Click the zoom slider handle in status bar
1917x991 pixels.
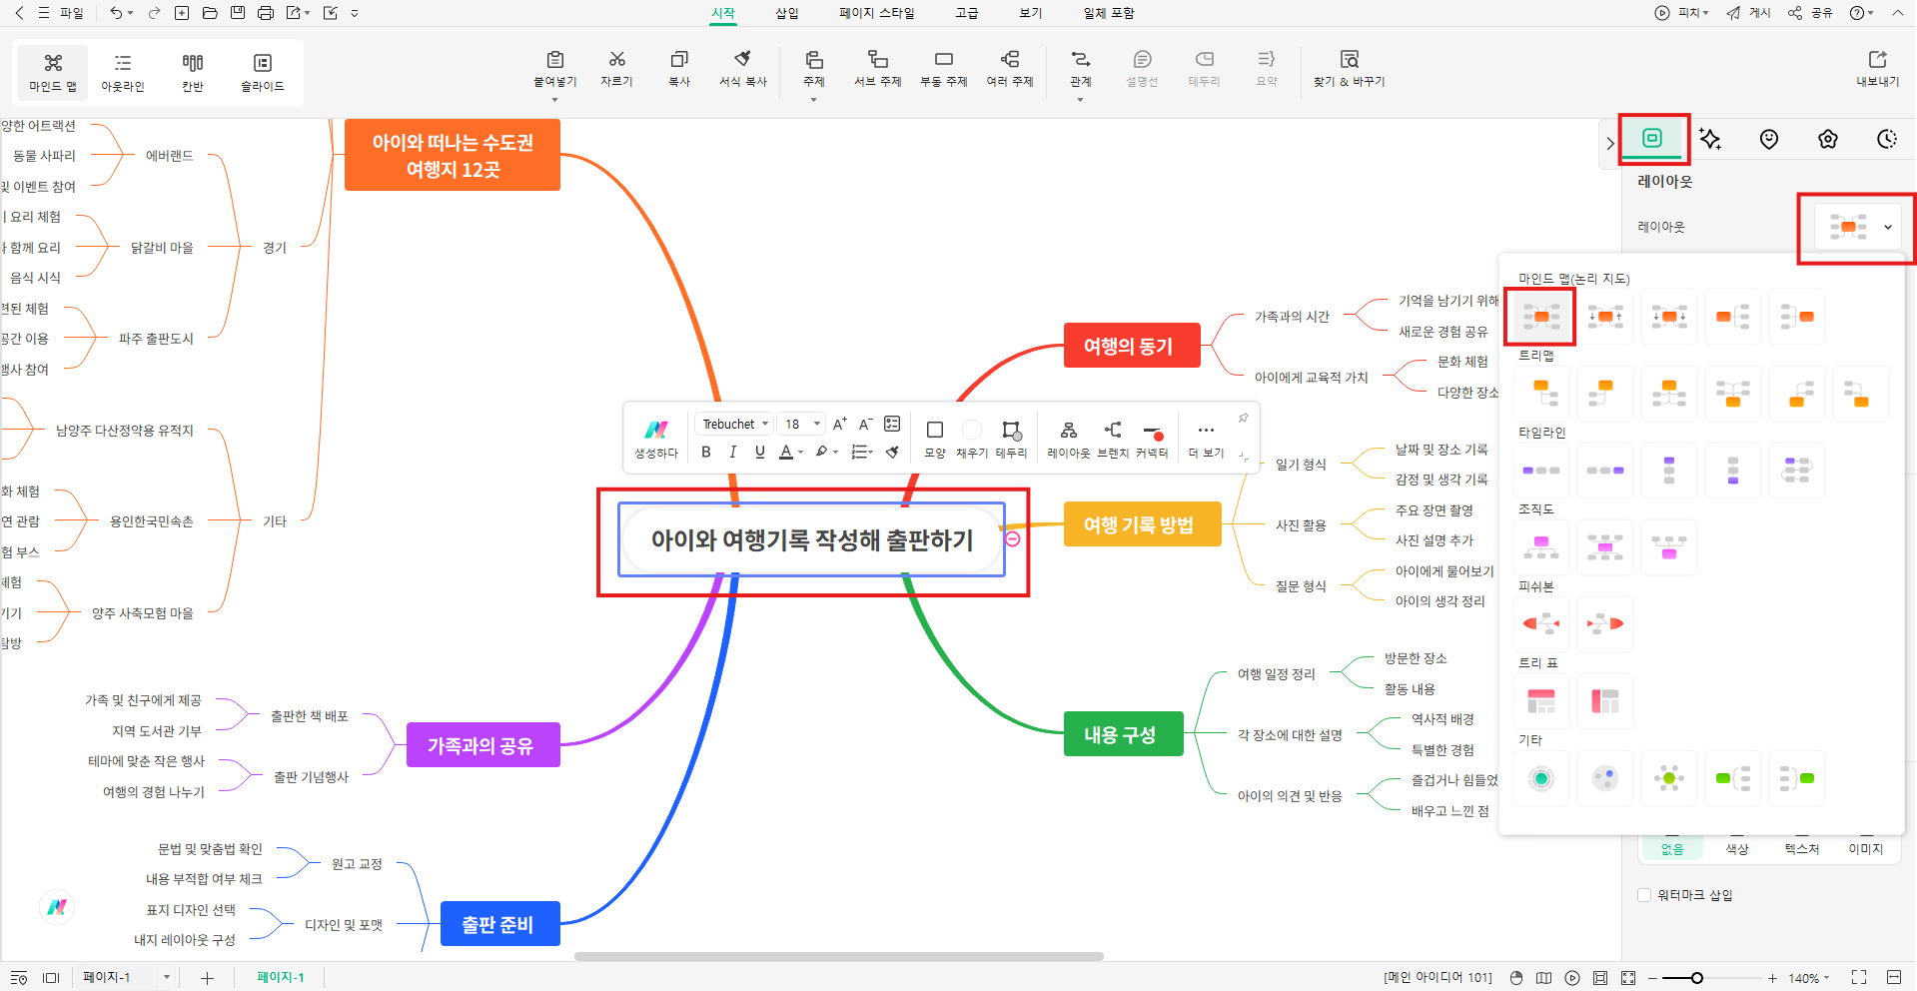click(1696, 978)
